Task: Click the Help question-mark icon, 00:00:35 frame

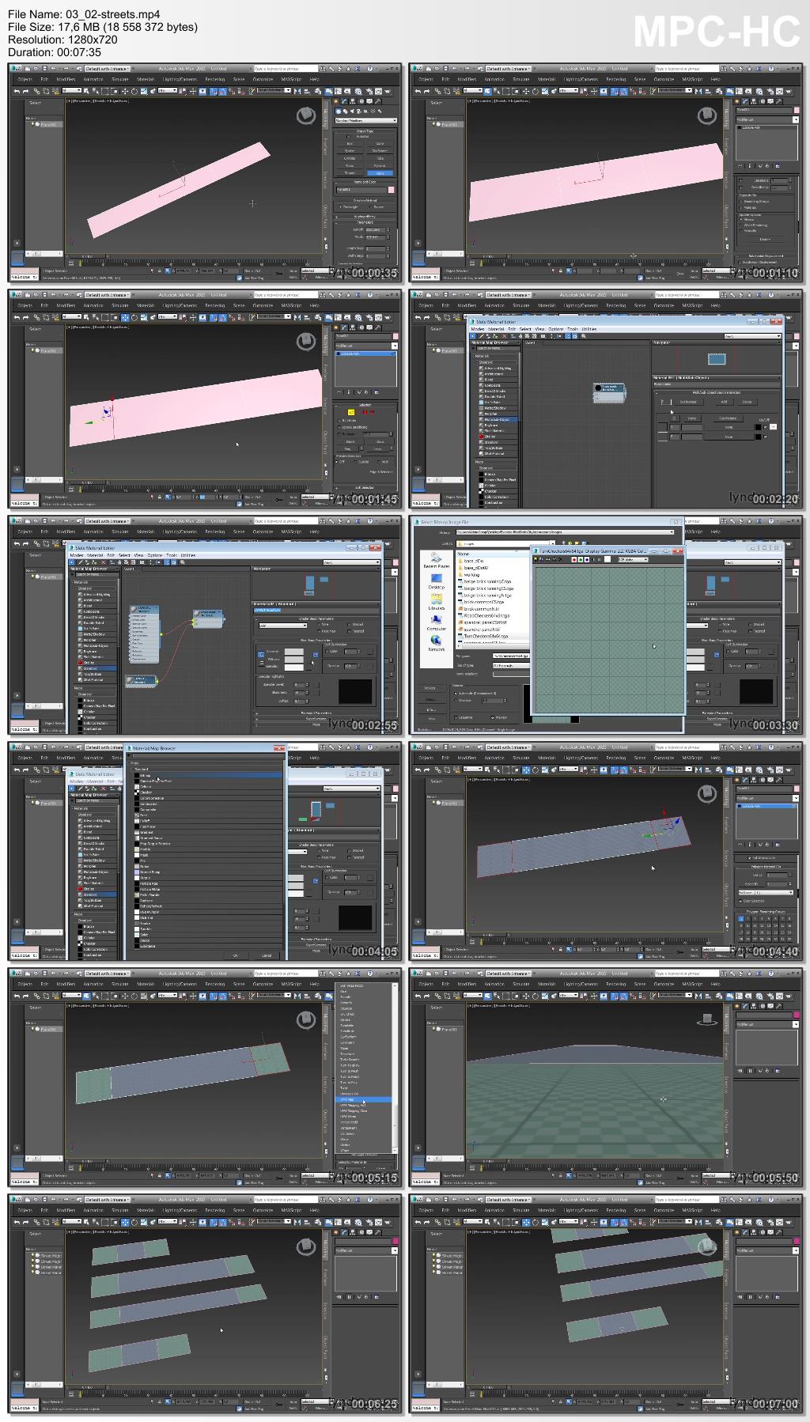Action: [x=369, y=68]
